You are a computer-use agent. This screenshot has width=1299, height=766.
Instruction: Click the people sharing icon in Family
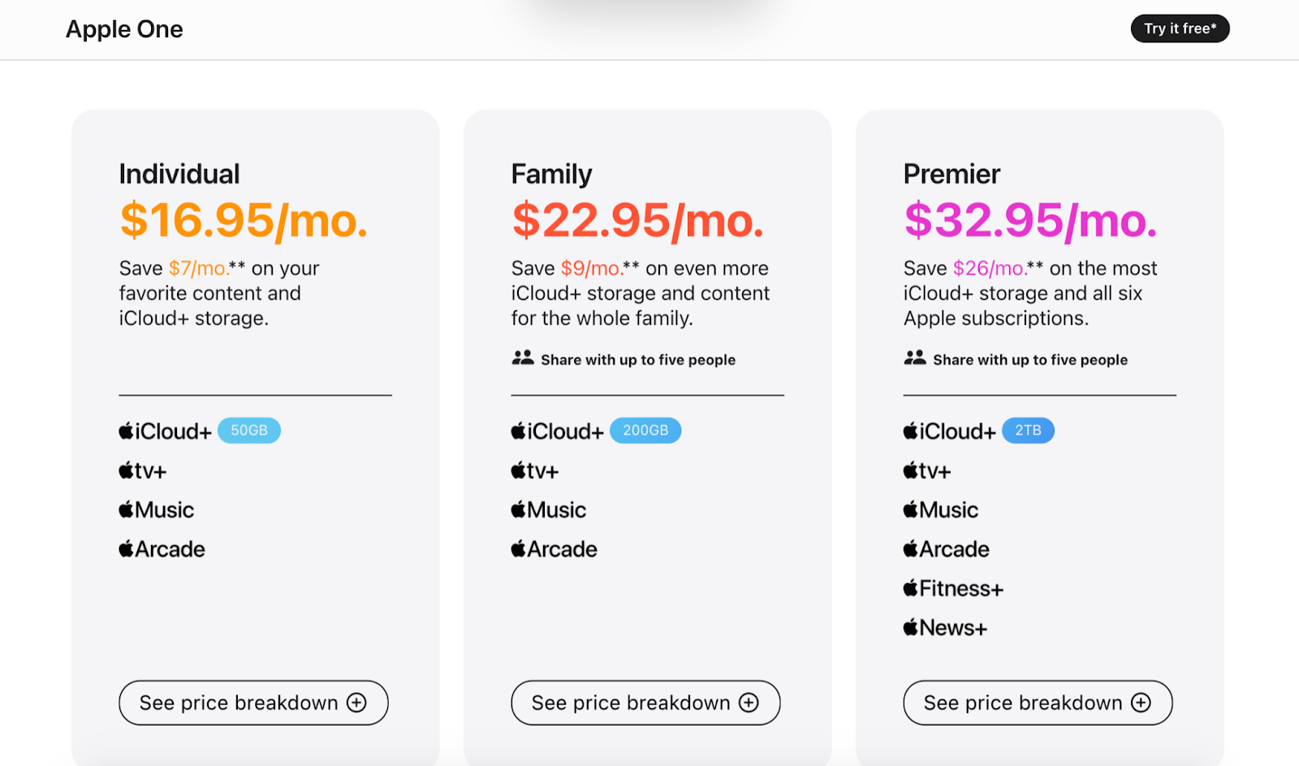point(523,358)
